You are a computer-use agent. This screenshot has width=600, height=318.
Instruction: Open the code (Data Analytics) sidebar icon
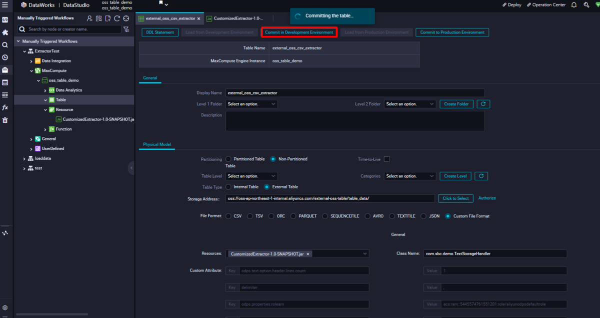click(5, 20)
